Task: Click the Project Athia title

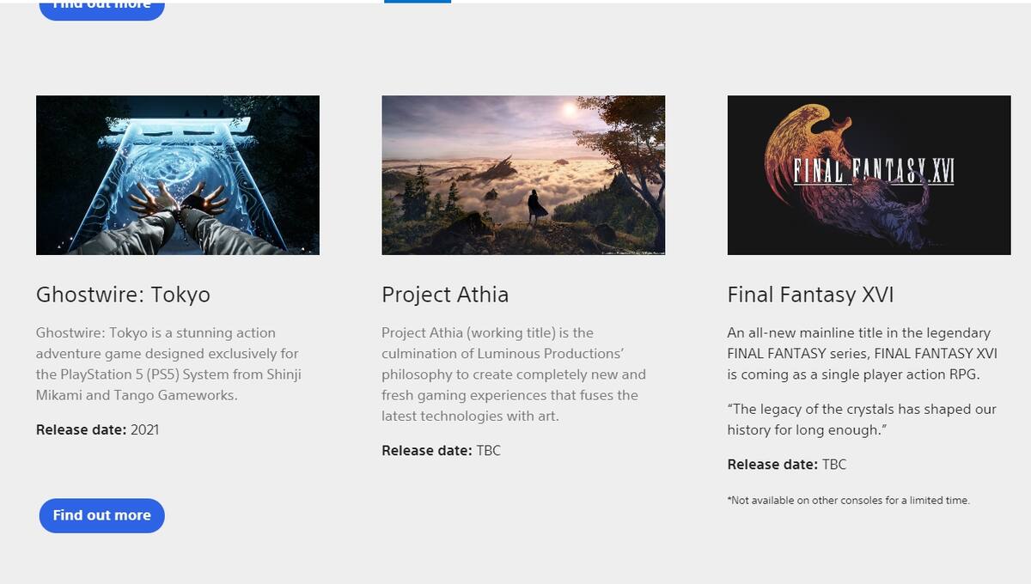Action: (x=445, y=295)
